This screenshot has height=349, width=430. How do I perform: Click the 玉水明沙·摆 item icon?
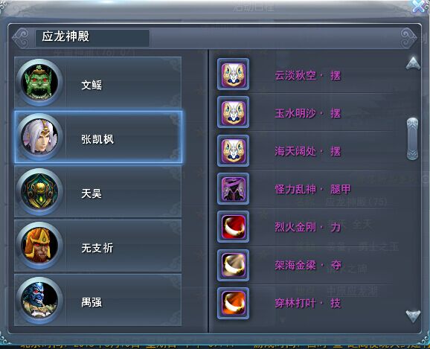[x=234, y=112]
